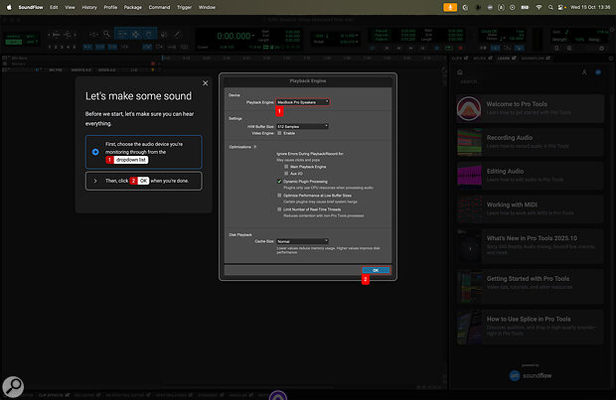Image resolution: width=616 pixels, height=400 pixels.
Task: Open the Editing Audio lesson
Action: [x=530, y=175]
